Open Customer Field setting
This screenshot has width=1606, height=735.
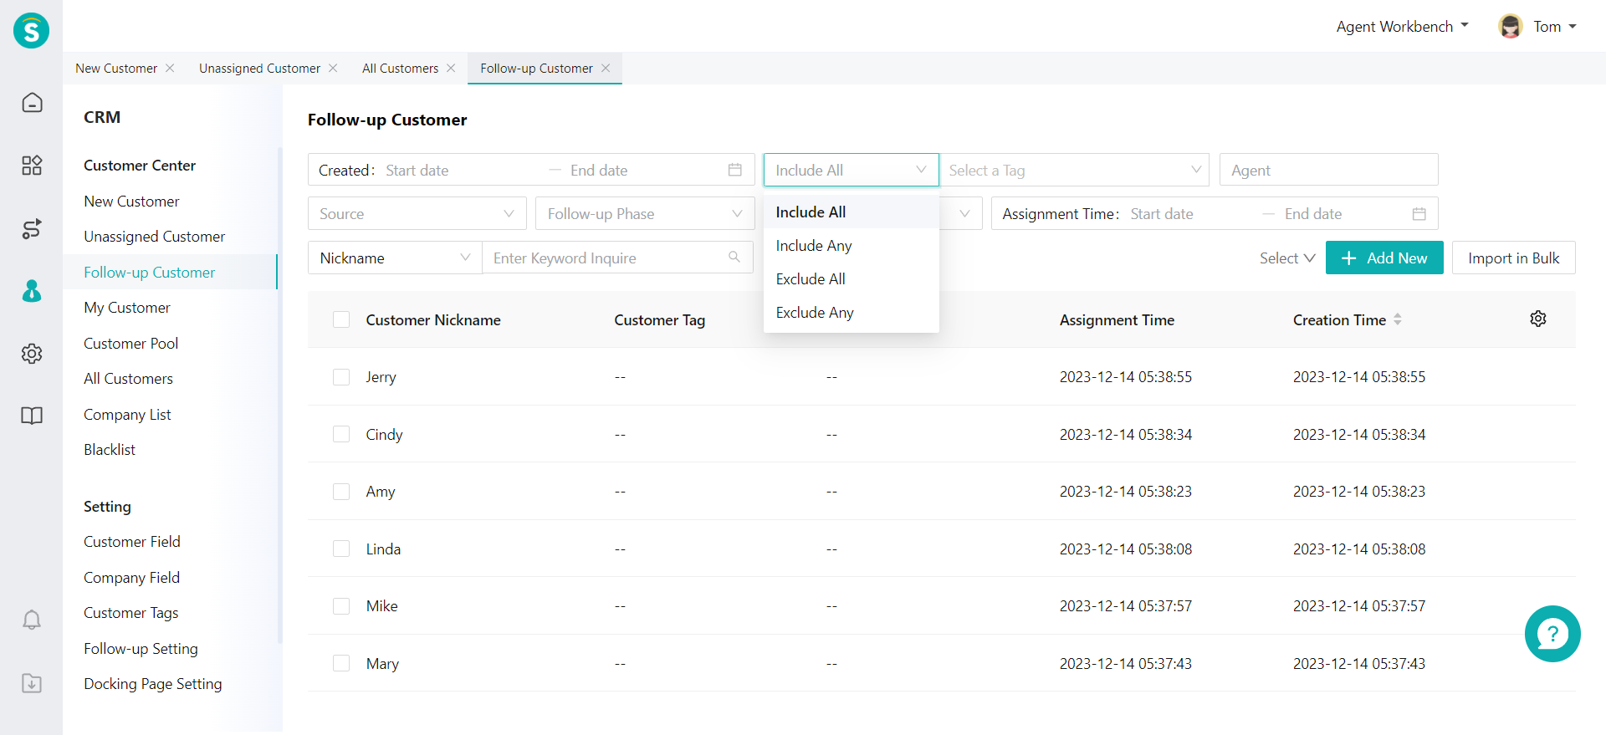click(x=132, y=542)
